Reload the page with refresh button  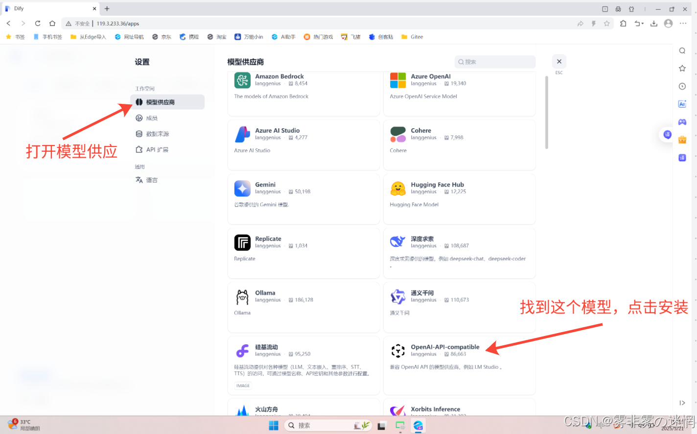tap(38, 24)
